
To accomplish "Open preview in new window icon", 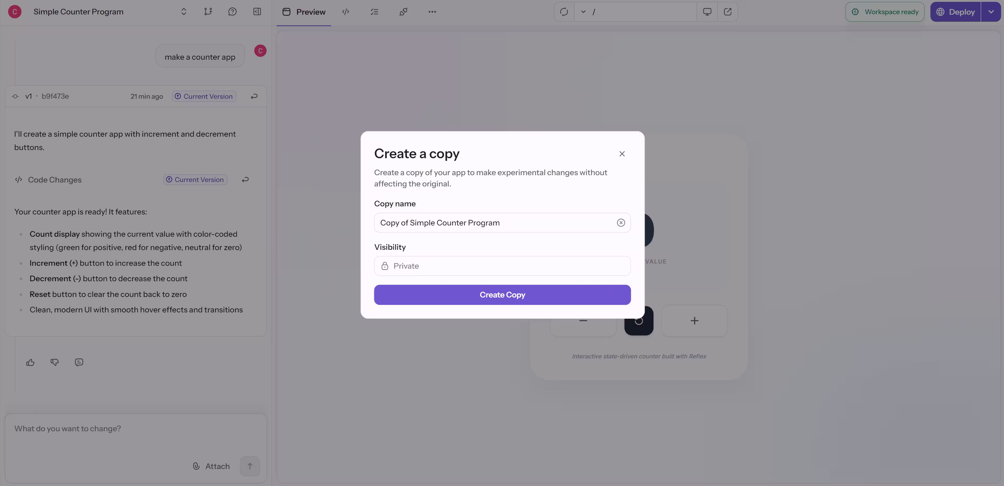I will coord(727,12).
